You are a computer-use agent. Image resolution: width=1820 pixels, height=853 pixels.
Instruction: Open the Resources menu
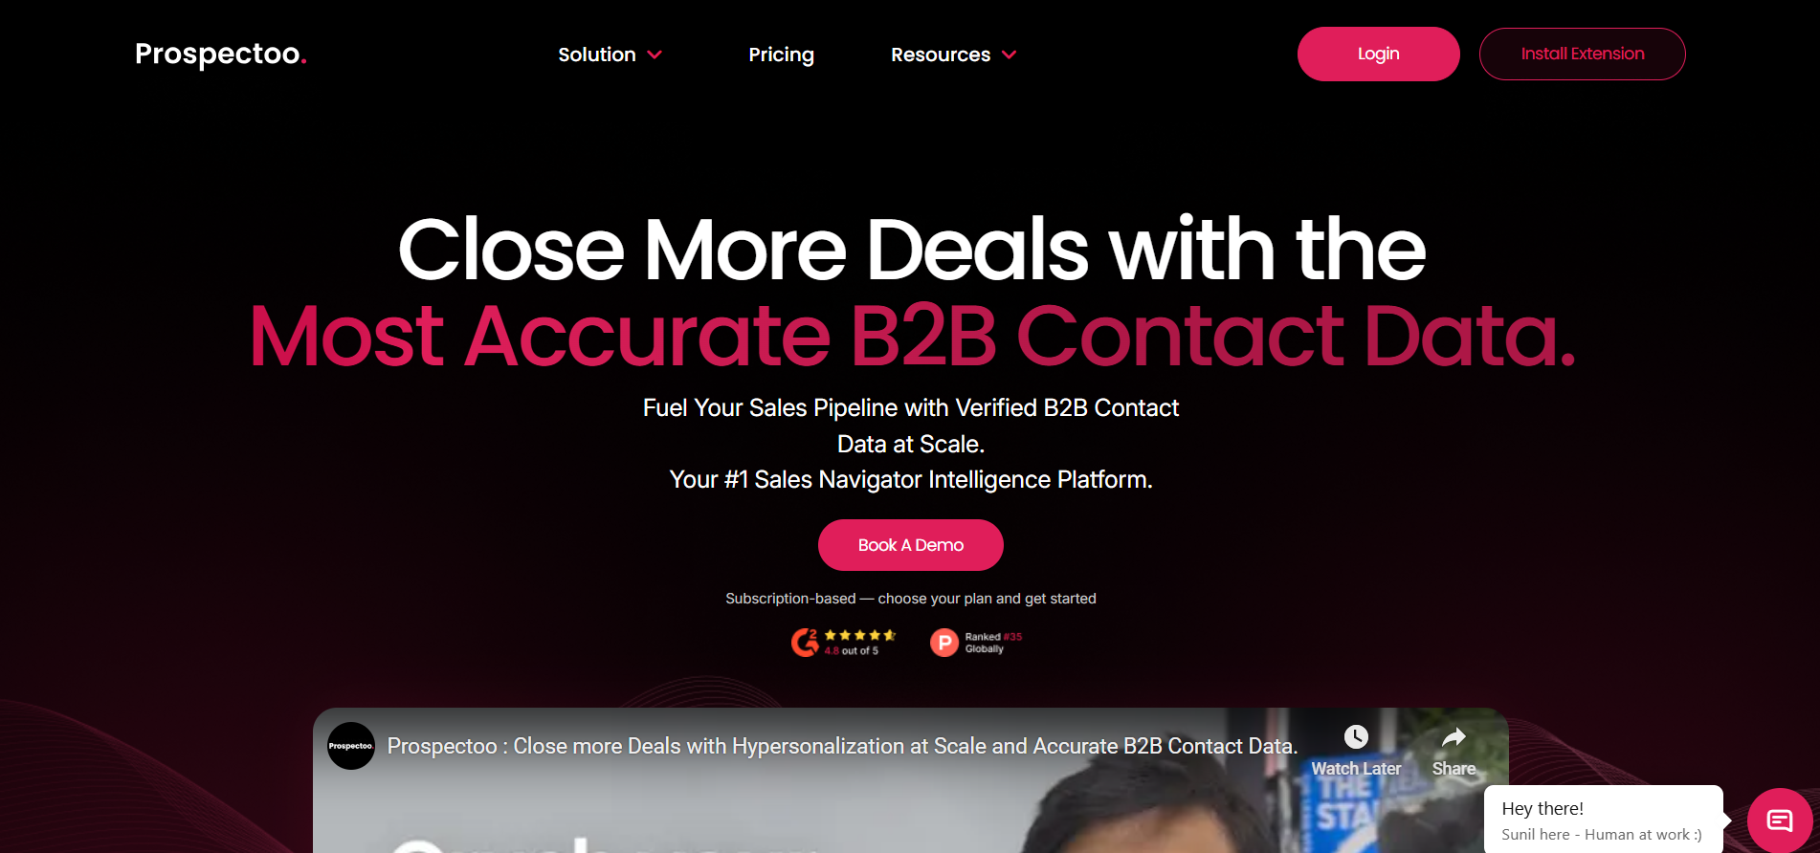(x=941, y=55)
